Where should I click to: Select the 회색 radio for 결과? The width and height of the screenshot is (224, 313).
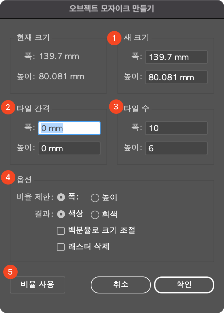pyautogui.click(x=95, y=215)
